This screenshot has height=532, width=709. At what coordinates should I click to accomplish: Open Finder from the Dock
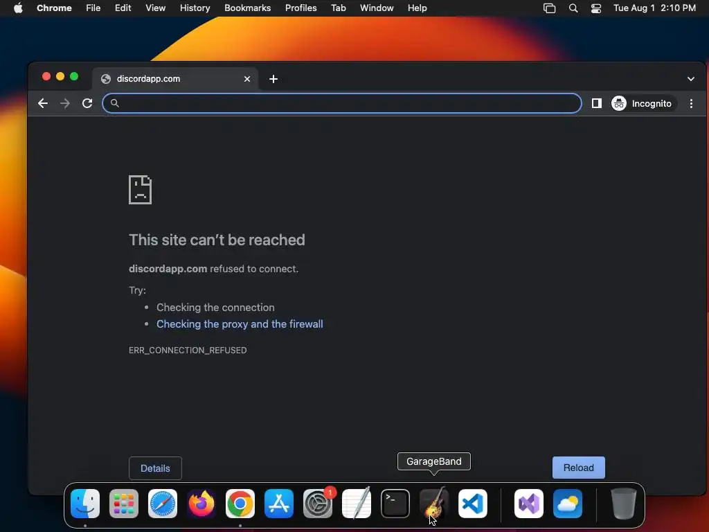[85, 504]
